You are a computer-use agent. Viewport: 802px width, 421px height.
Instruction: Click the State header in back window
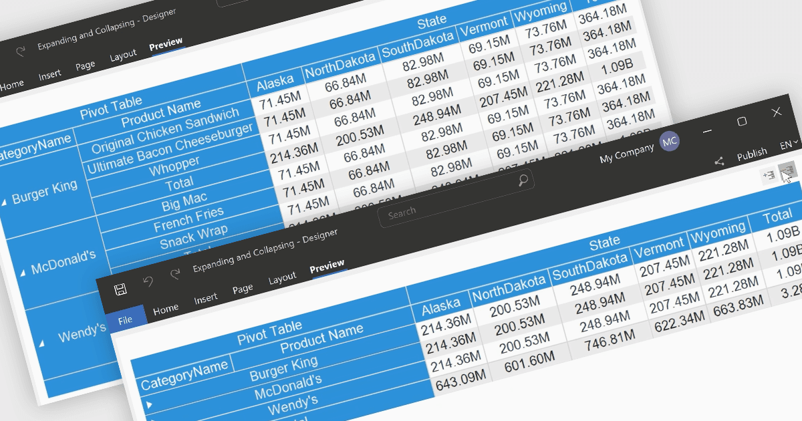pos(432,23)
